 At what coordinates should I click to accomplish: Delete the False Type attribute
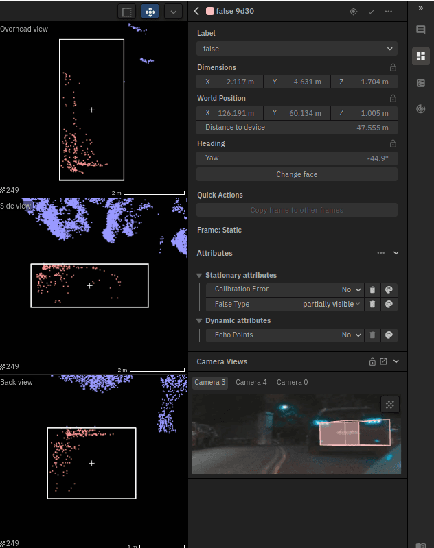click(x=372, y=305)
